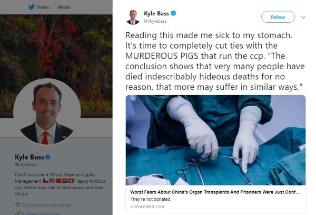This screenshot has height=215, width=316.
Task: Click the tweet author's small avatar
Action: pos(133,17)
